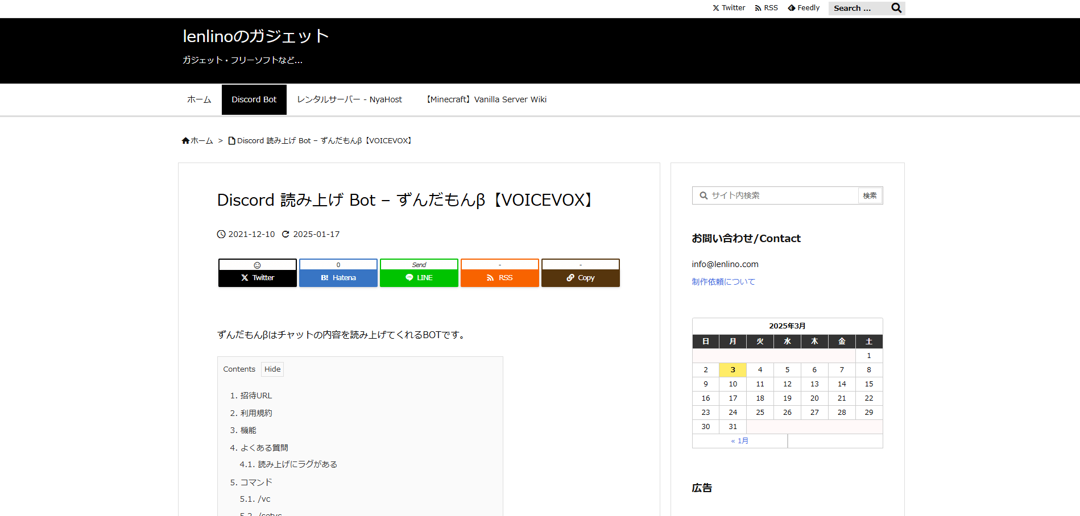Jump to section 2. 利用規約
This screenshot has height=516, width=1080.
(251, 413)
